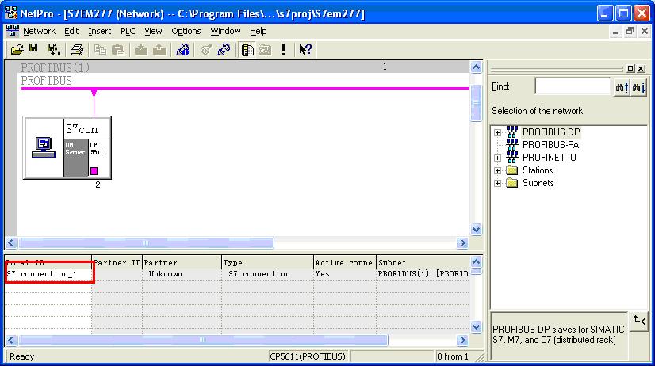Select the OPC Server module
This screenshot has height=366, width=655.
[x=75, y=158]
